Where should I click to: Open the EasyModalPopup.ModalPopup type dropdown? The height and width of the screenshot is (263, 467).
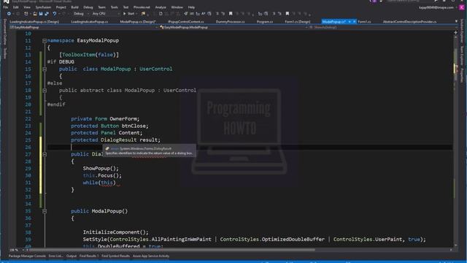point(233,27)
